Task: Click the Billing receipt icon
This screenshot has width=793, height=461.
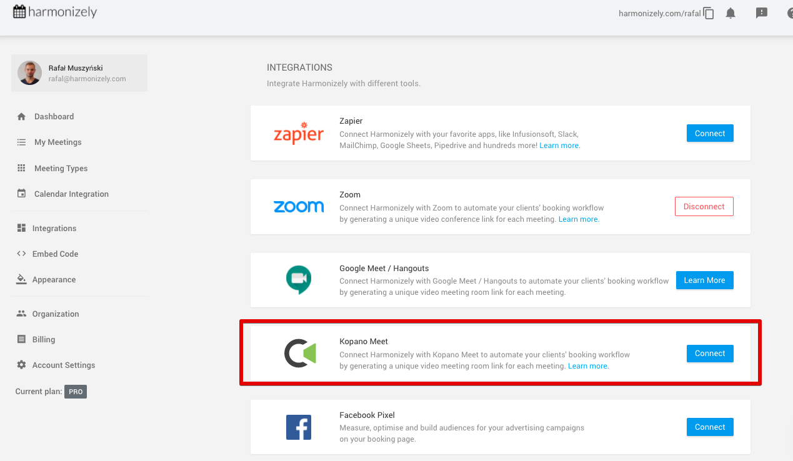Action: tap(22, 339)
